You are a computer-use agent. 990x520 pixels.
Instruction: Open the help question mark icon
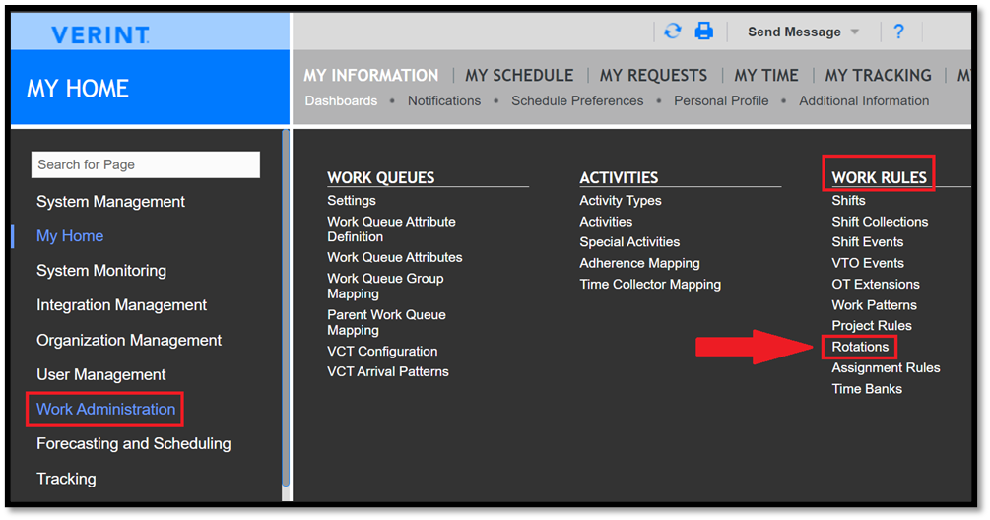899,32
